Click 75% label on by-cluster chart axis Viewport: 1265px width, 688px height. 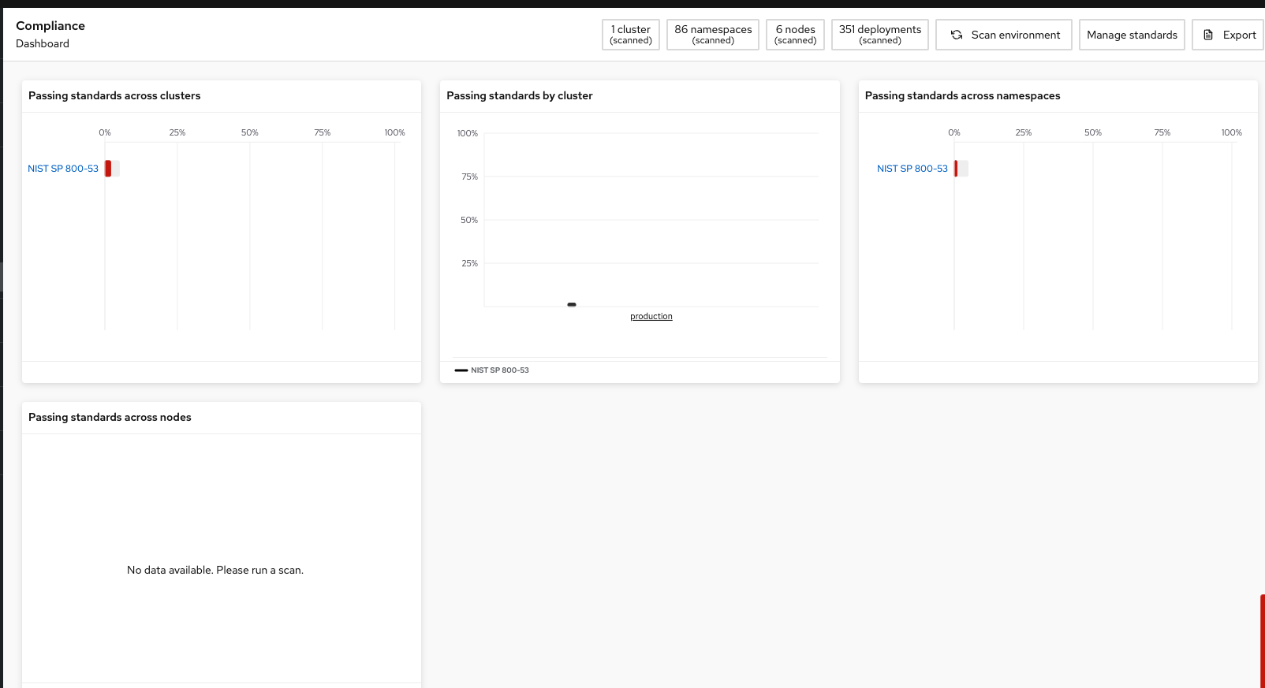pyautogui.click(x=469, y=177)
